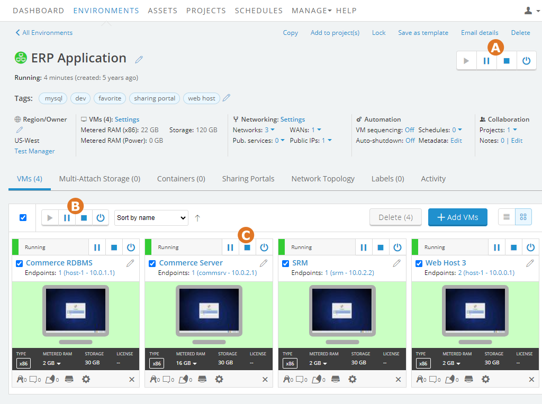Screen dimensions: 542x404
Task: Change Commerce RDBMS 2 GB metered RAM
Action: pos(52,363)
